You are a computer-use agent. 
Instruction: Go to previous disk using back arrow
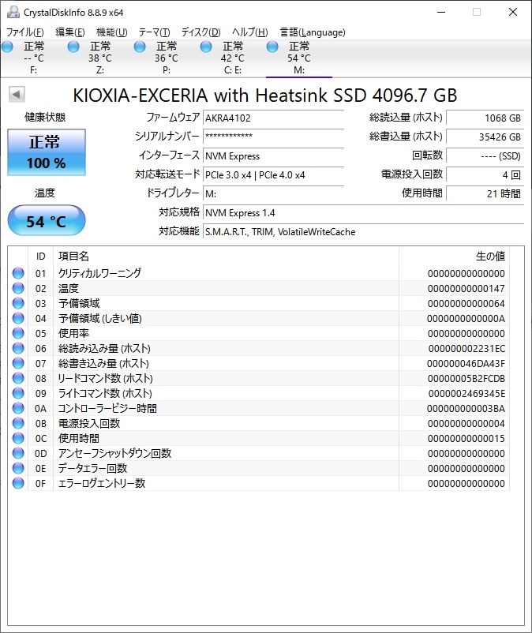click(17, 95)
